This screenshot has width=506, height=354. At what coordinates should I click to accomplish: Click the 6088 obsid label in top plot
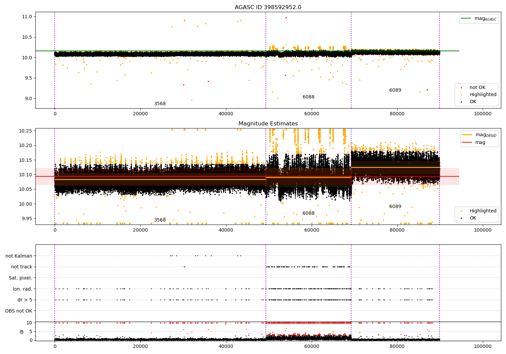[x=308, y=97]
